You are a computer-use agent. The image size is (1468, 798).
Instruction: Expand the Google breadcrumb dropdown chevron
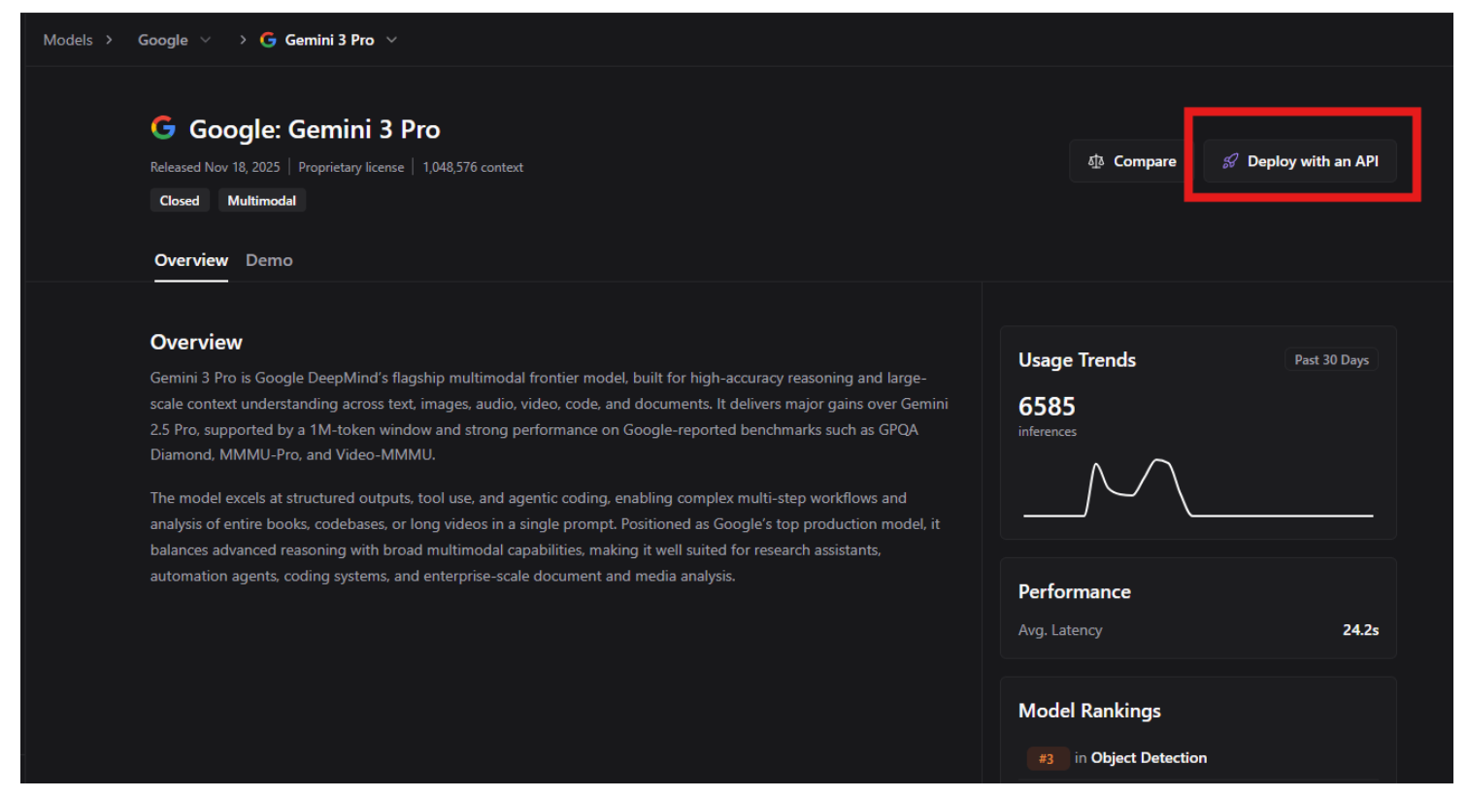pos(206,40)
